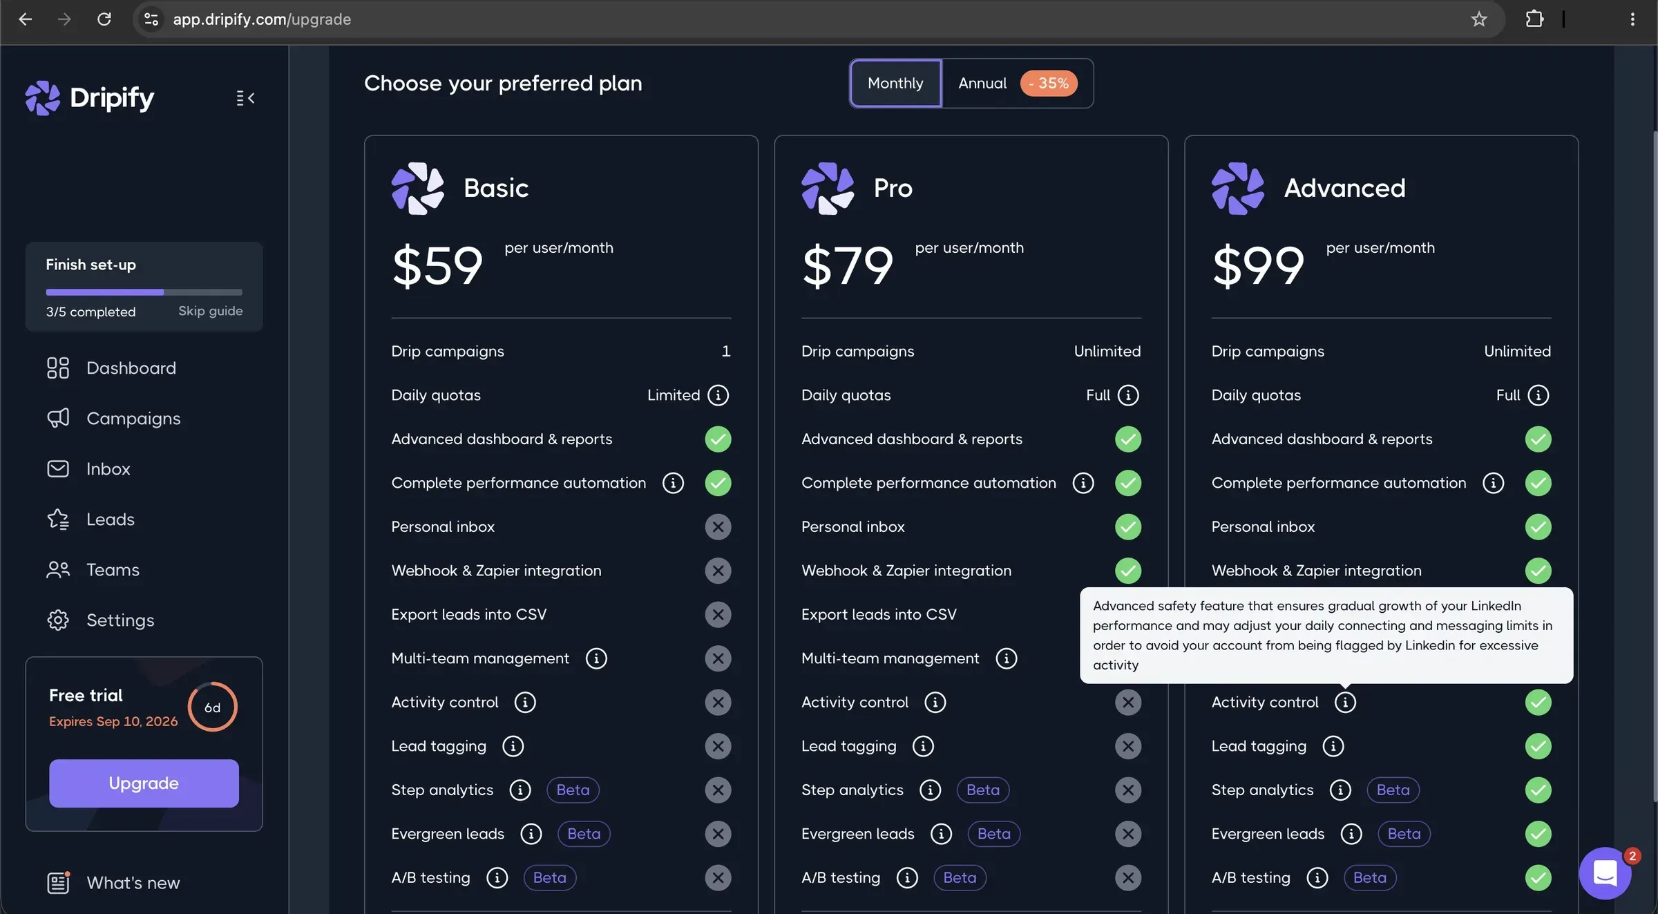Click Pro Multi-team management info icon

tap(1007, 658)
